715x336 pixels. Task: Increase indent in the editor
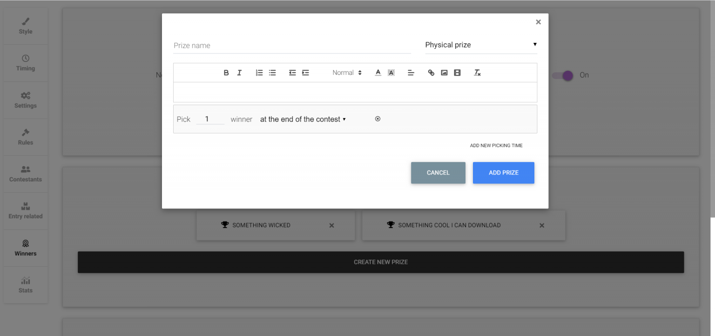tap(306, 73)
